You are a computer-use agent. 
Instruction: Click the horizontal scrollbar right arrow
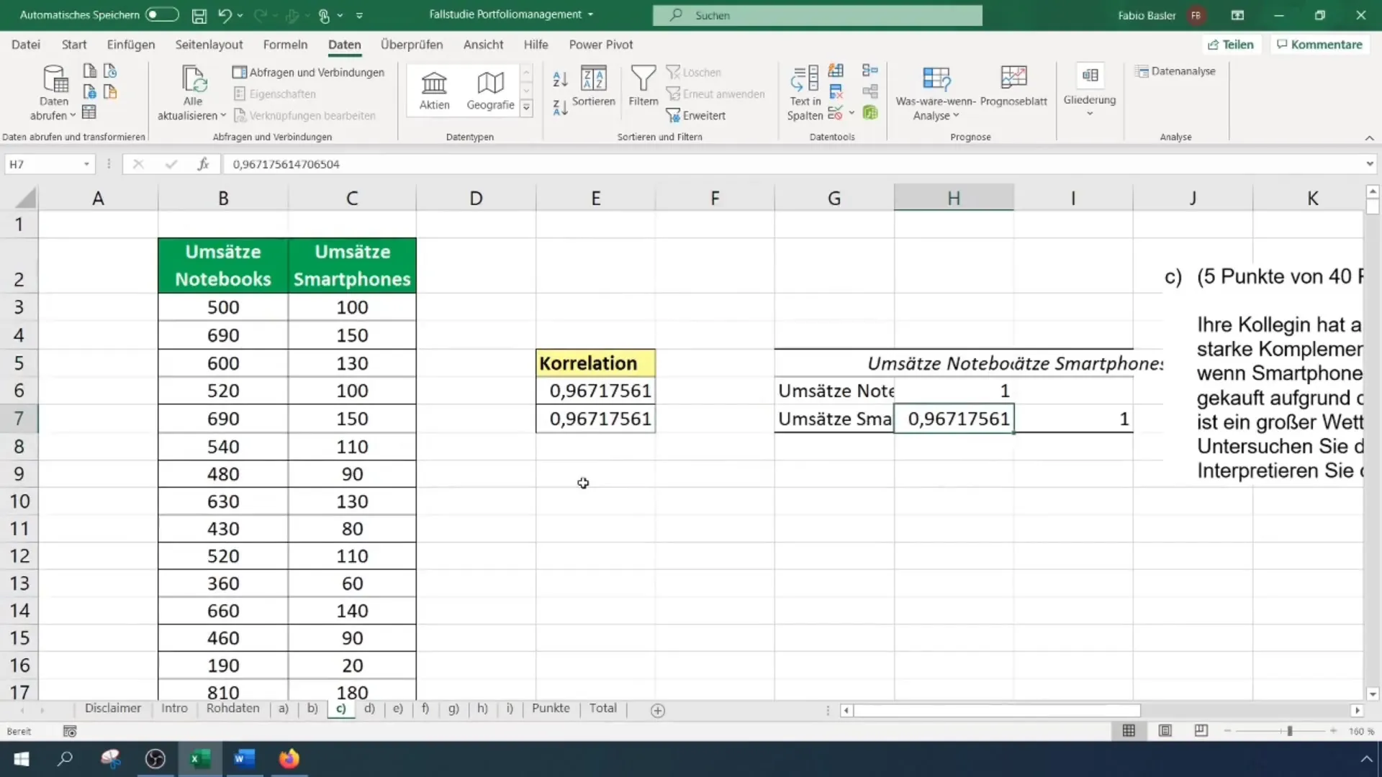tap(1357, 710)
